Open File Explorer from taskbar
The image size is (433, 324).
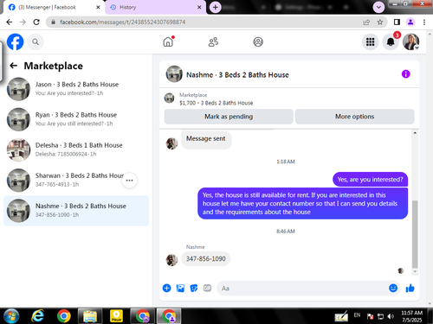click(90, 316)
